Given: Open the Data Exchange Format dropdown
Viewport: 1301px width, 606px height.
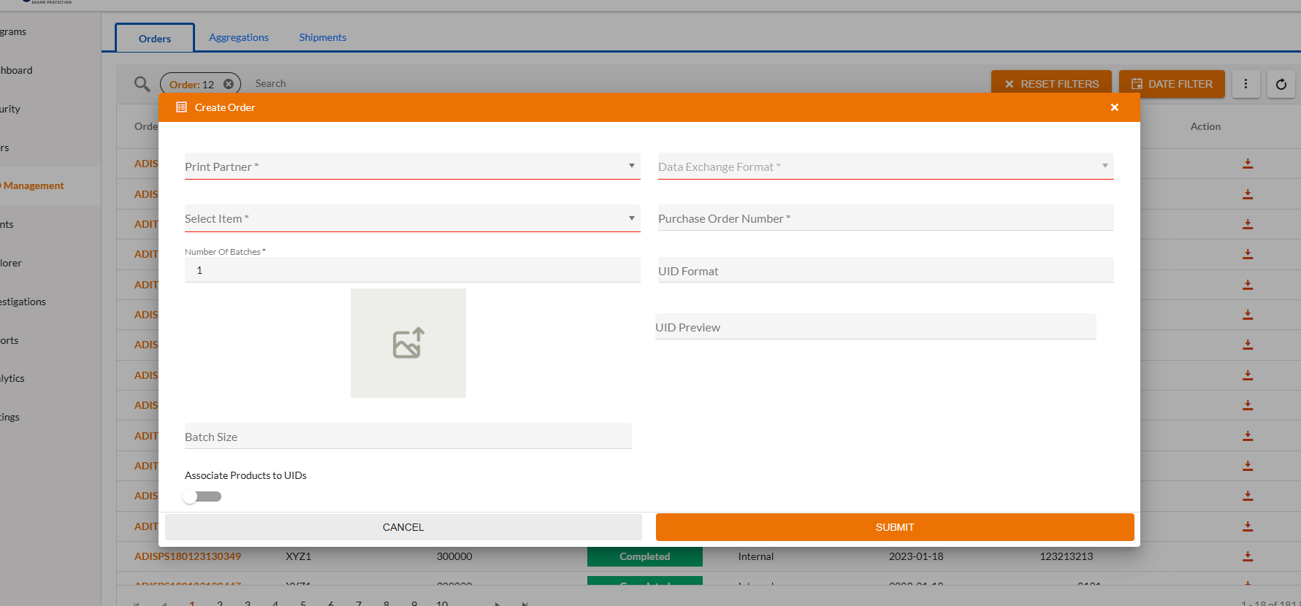Looking at the screenshot, I should [x=885, y=166].
